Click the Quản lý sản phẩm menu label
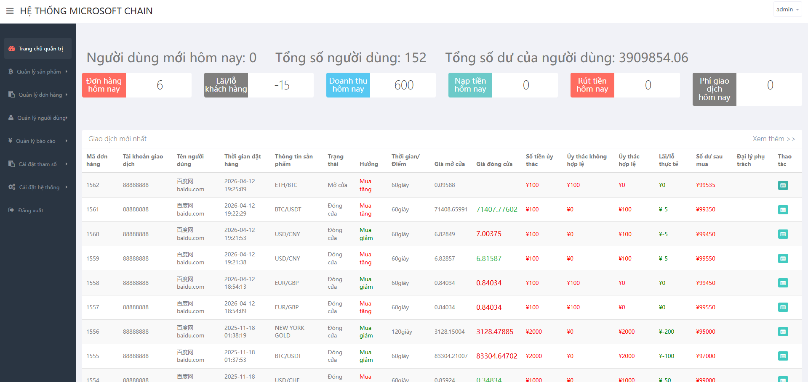This screenshot has width=808, height=382. coord(39,72)
